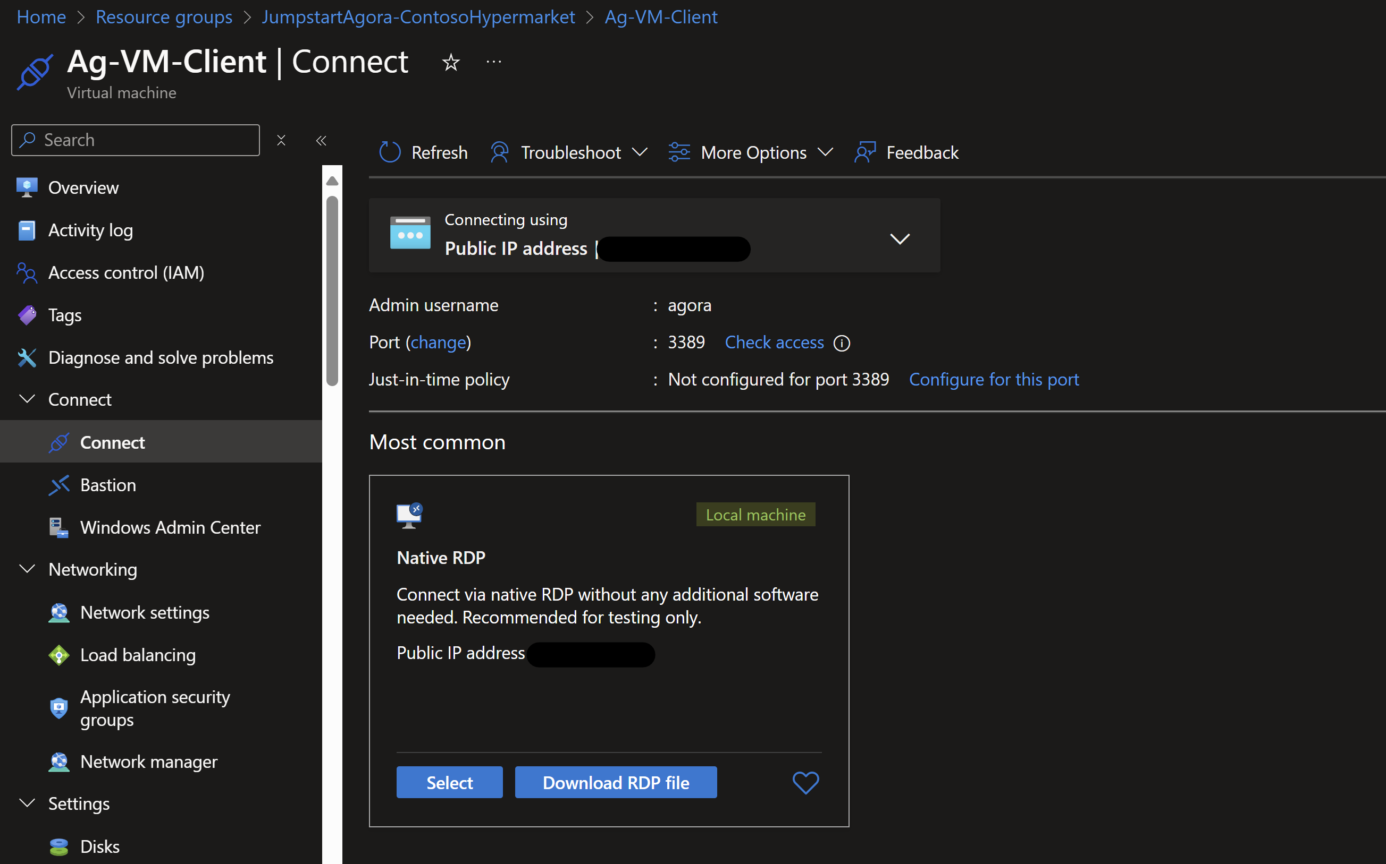1386x864 pixels.
Task: Select the highlighted Connect menu item
Action: [161, 442]
